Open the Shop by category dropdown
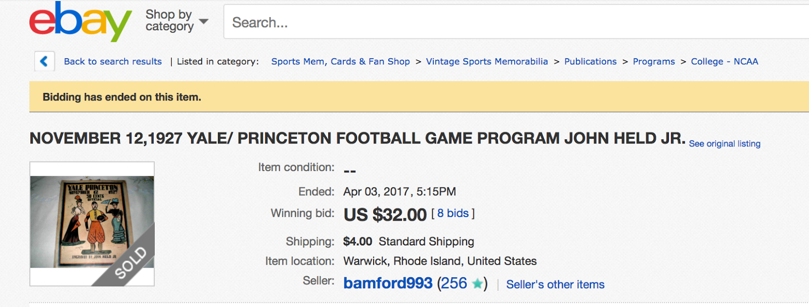 tap(169, 21)
